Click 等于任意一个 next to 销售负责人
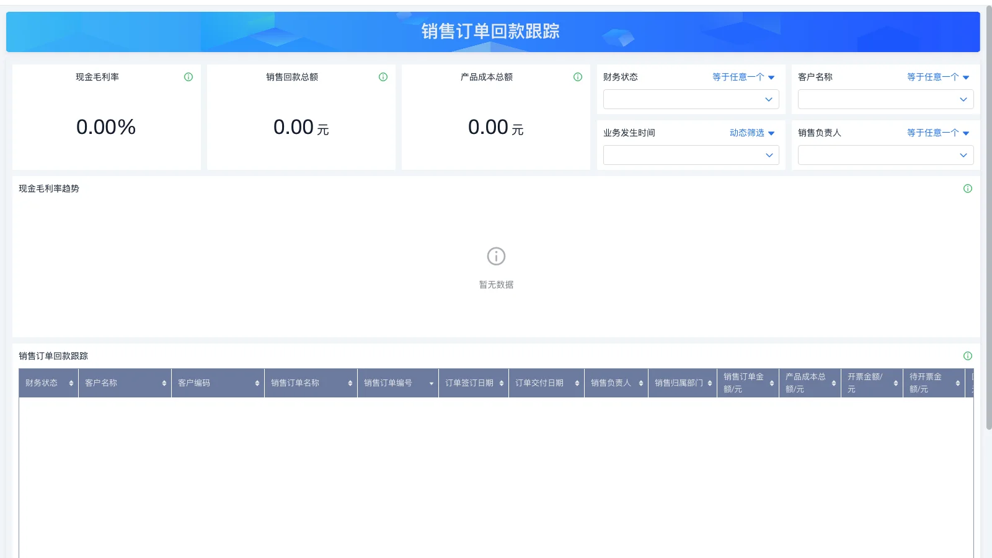This screenshot has height=558, width=992. coord(932,132)
